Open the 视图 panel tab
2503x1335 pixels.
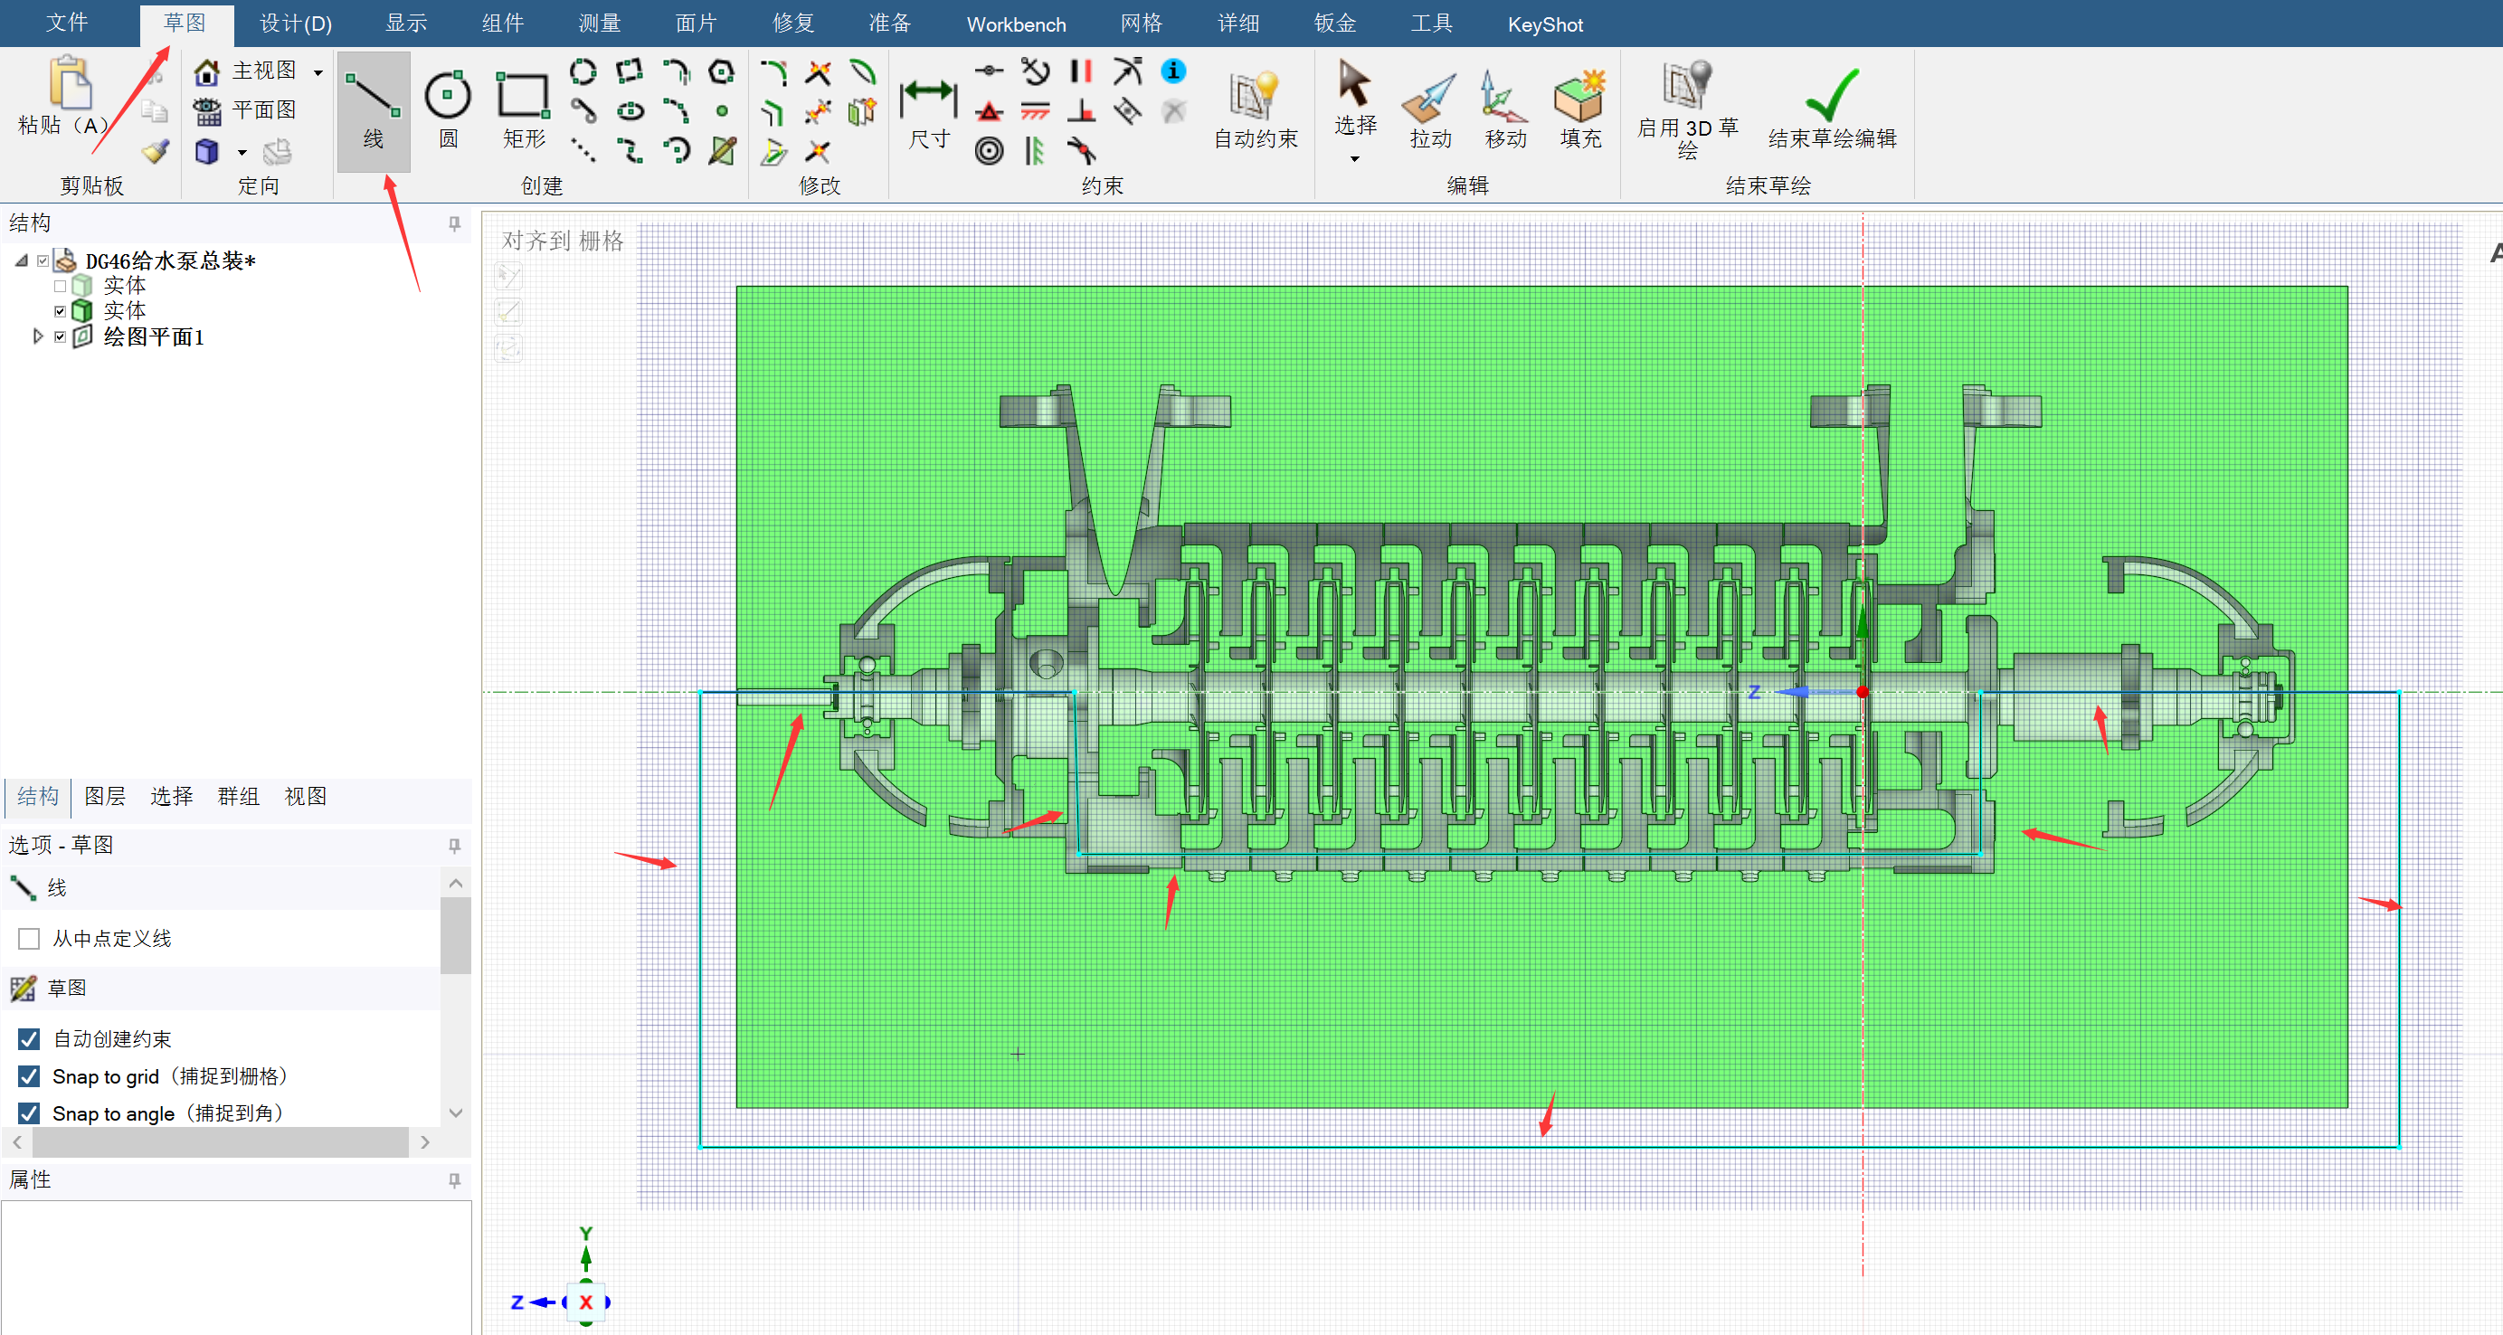pos(305,797)
